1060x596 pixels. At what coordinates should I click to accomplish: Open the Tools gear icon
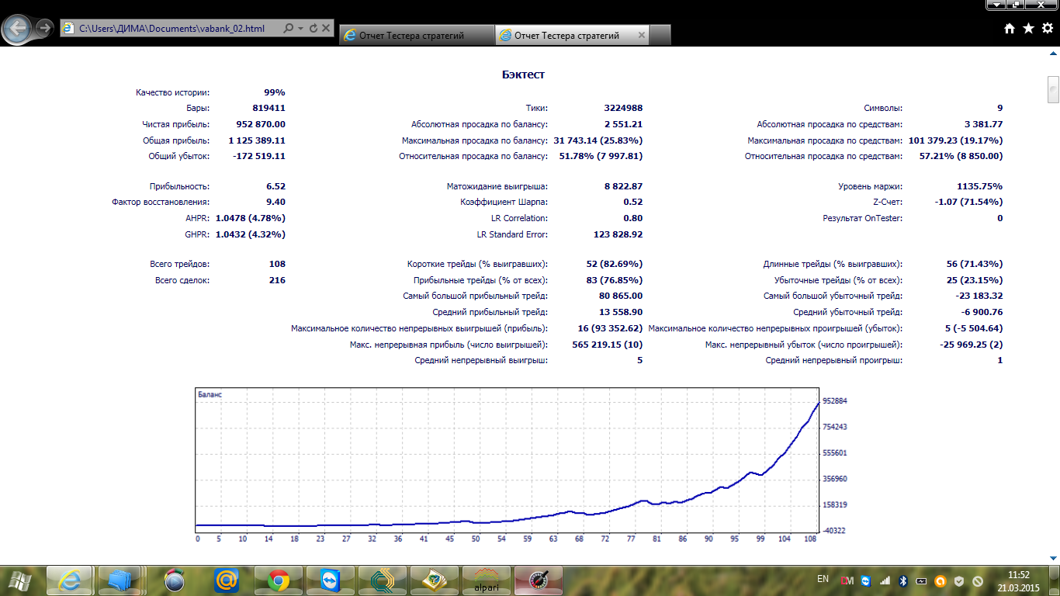(x=1047, y=28)
